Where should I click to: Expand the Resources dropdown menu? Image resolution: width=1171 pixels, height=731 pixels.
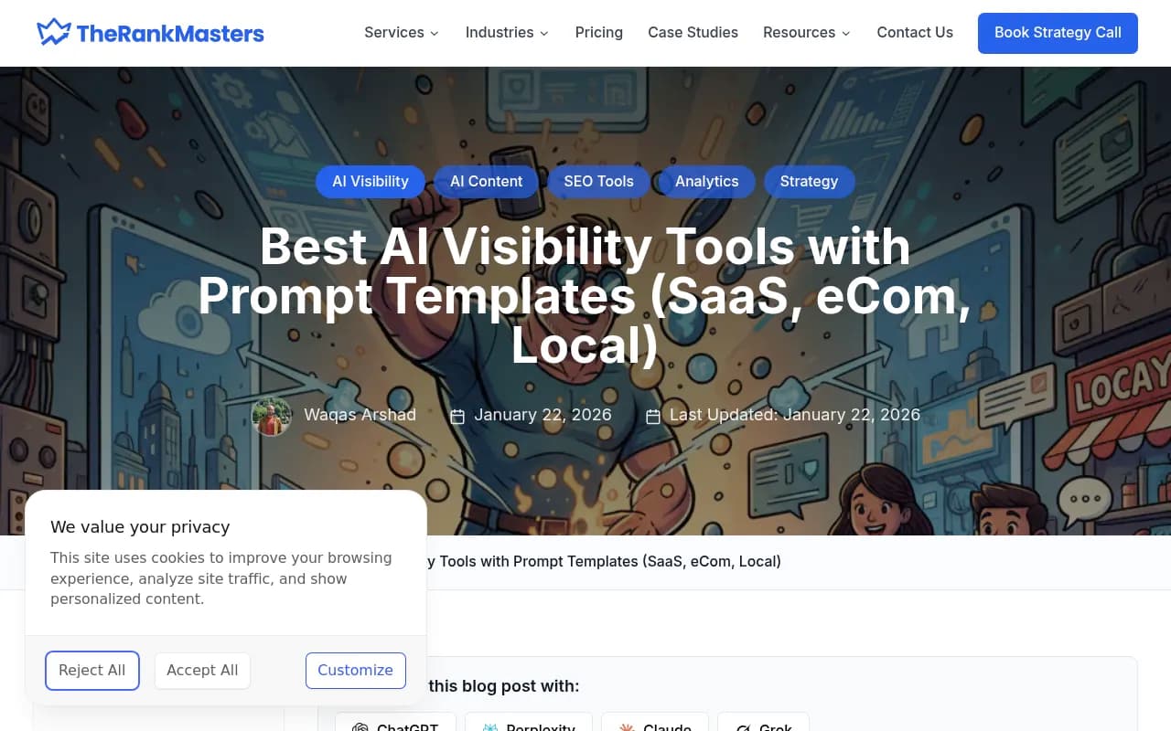(806, 33)
